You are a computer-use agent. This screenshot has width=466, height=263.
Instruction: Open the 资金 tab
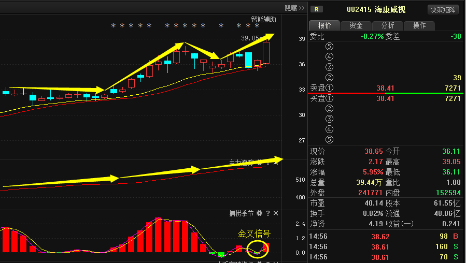[356, 26]
